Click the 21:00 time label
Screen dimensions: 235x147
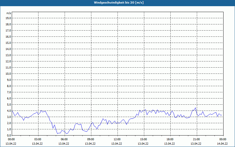coord(197,139)
